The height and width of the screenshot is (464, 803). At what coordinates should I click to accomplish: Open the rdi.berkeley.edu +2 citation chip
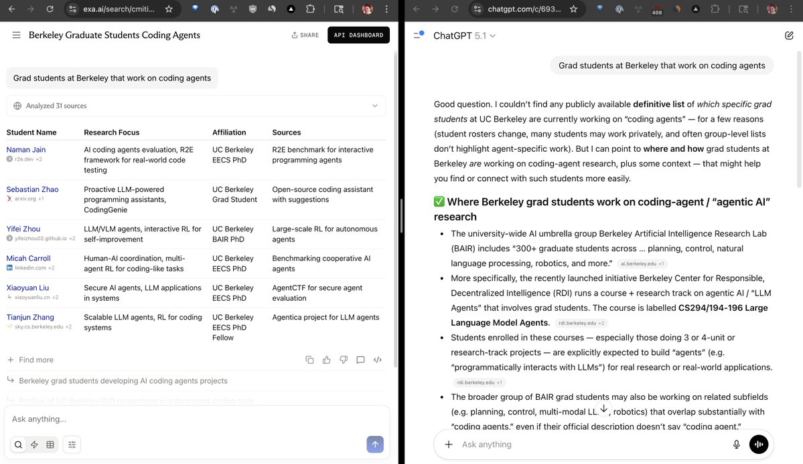coord(581,323)
